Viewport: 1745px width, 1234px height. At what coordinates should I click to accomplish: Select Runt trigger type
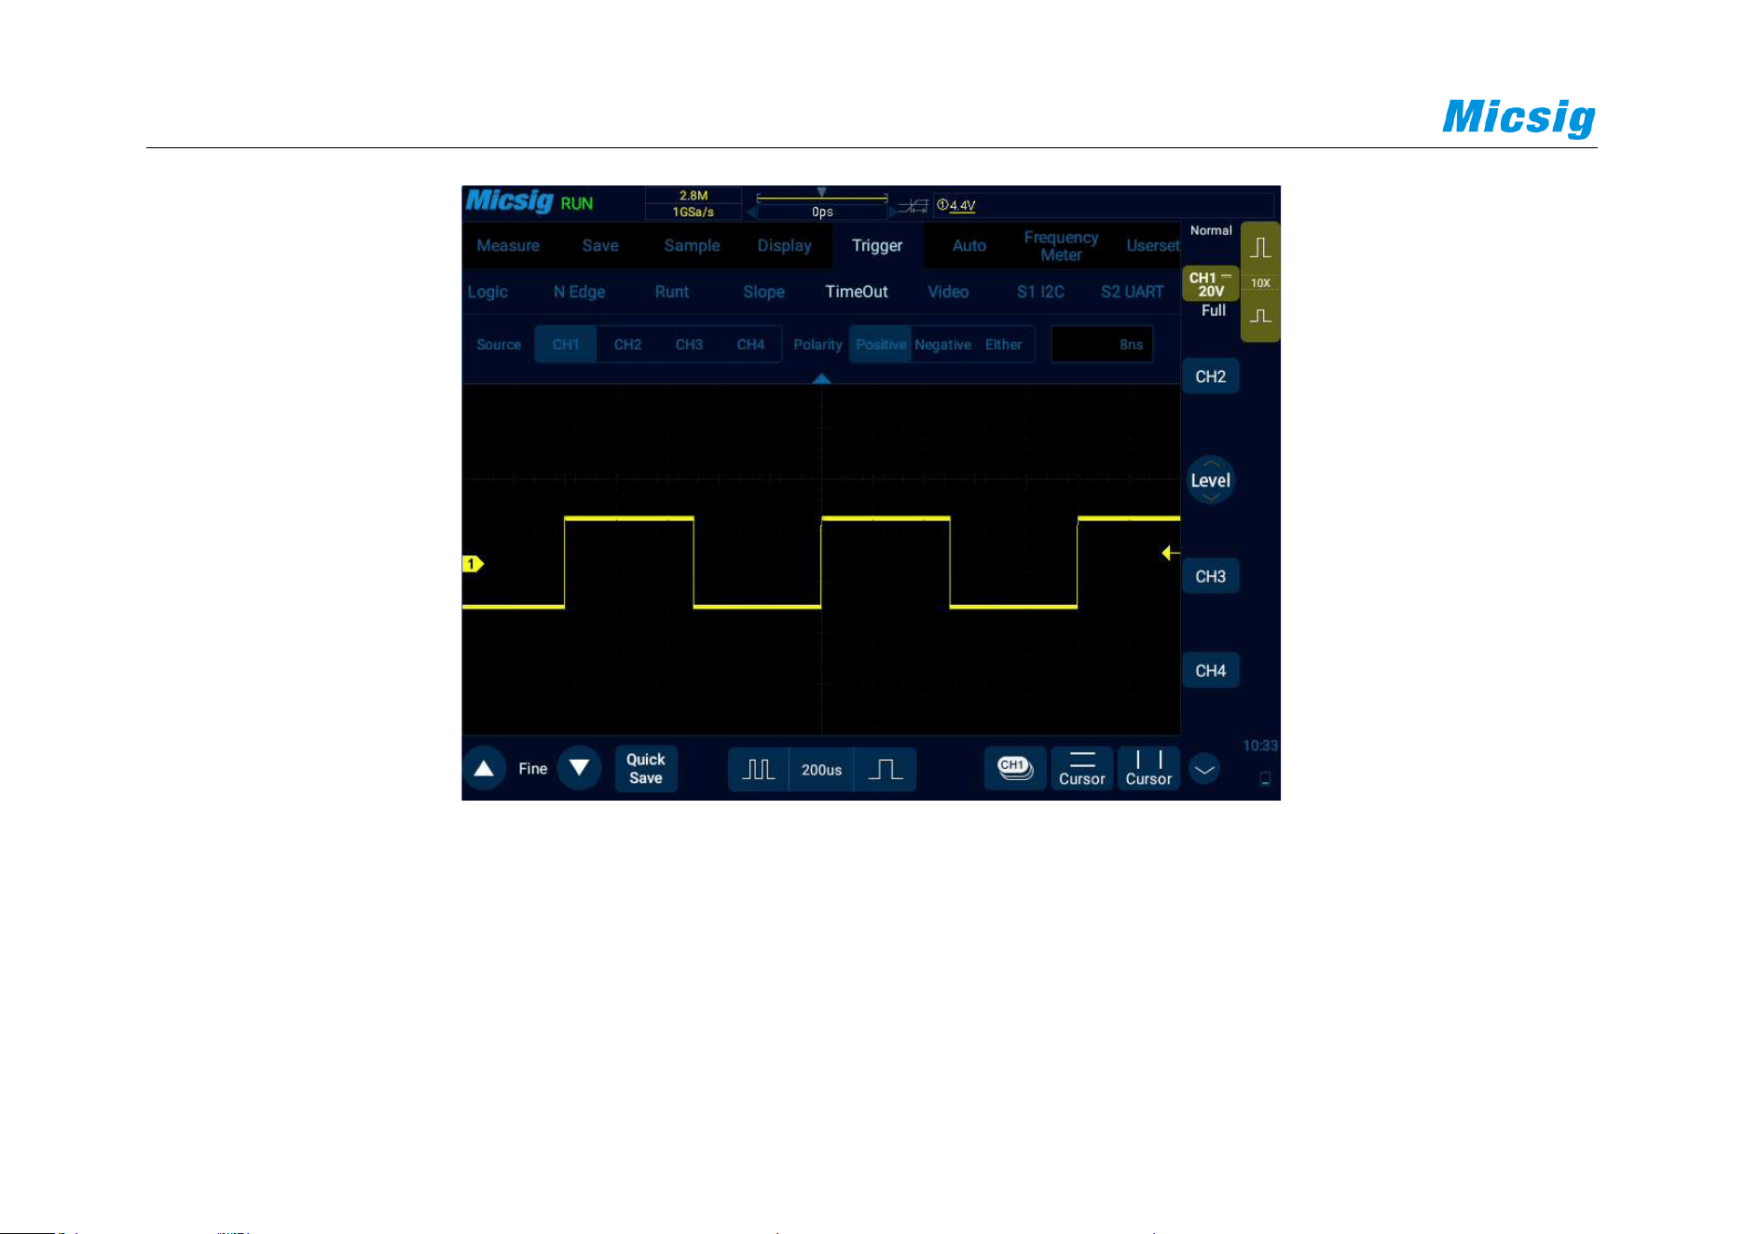(x=672, y=292)
